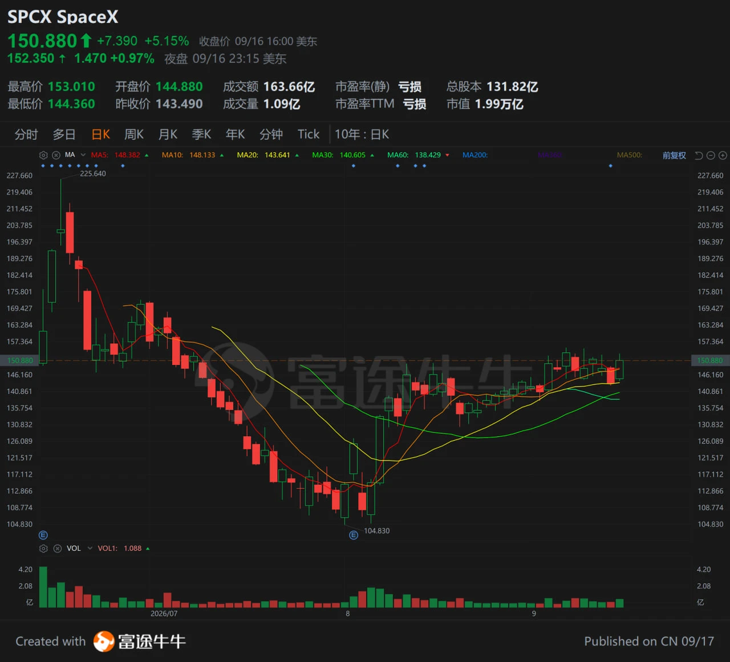The height and width of the screenshot is (662, 730).
Task: Click the earnings E marker at chart's left edge
Action: tap(43, 535)
